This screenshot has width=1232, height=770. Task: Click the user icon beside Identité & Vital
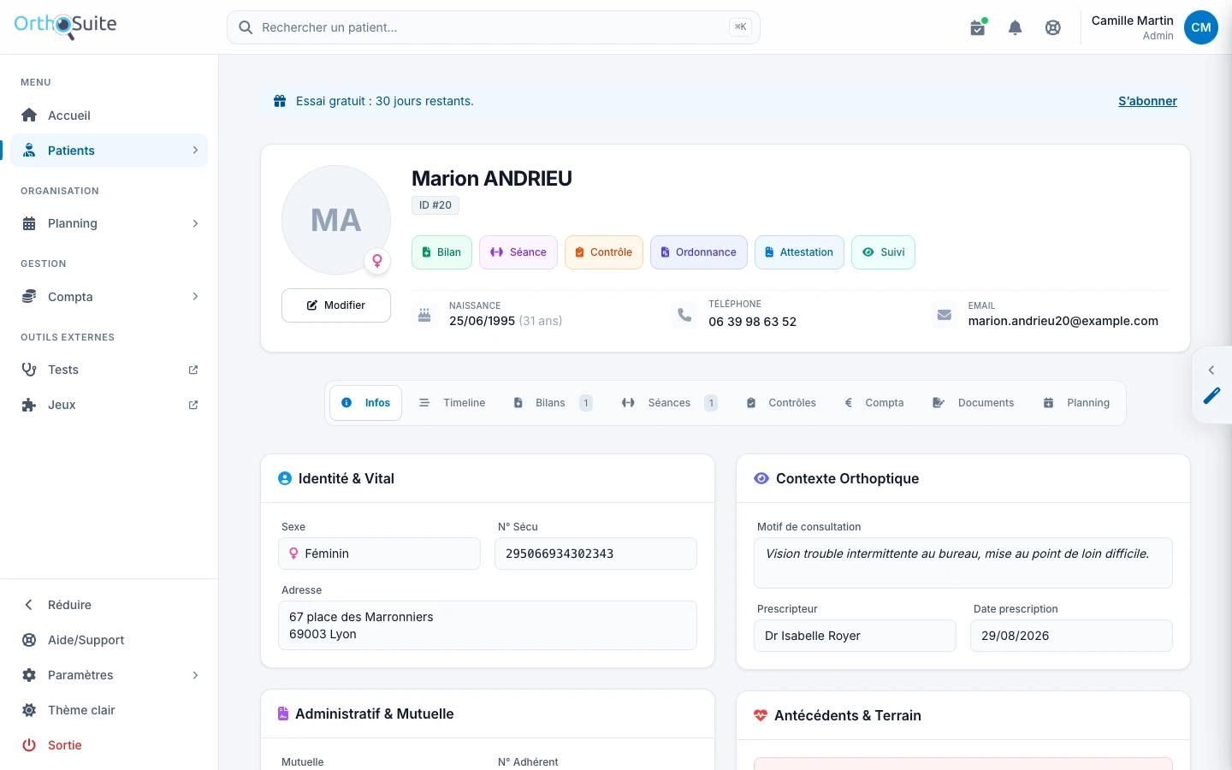tap(285, 478)
